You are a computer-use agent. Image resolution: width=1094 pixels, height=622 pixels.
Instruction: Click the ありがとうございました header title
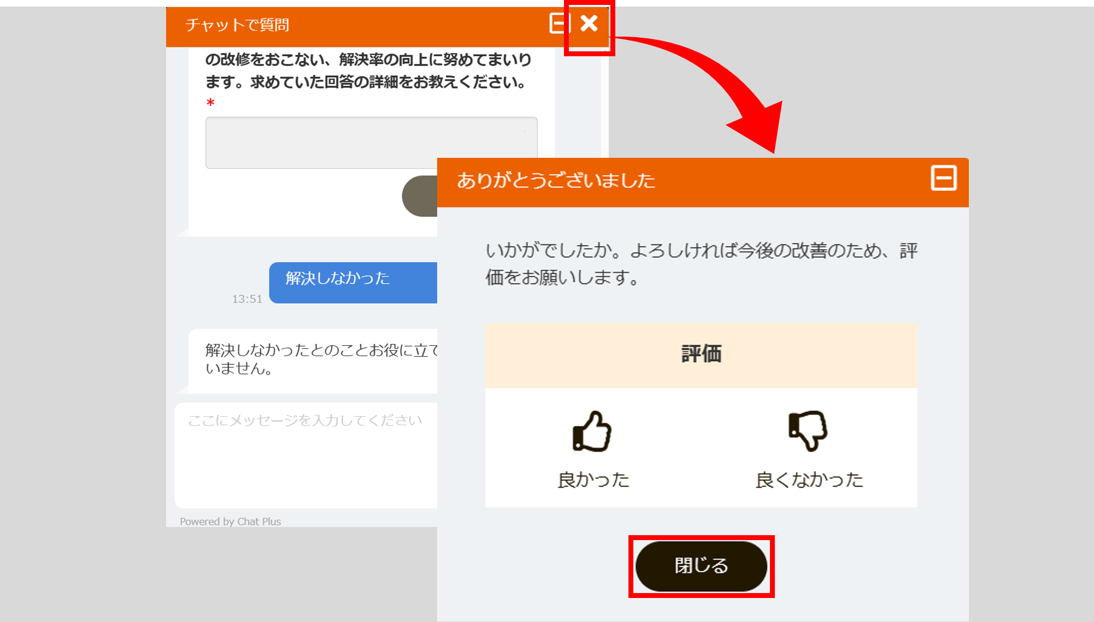pos(556,180)
